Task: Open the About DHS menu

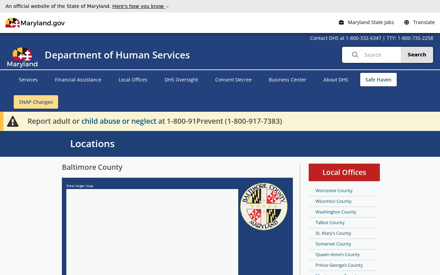Action: (336, 80)
